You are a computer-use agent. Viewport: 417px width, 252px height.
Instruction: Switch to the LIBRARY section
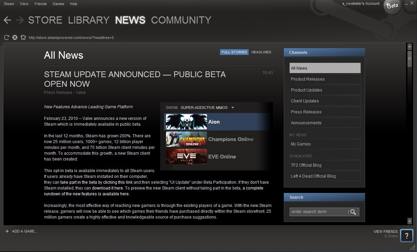click(89, 20)
